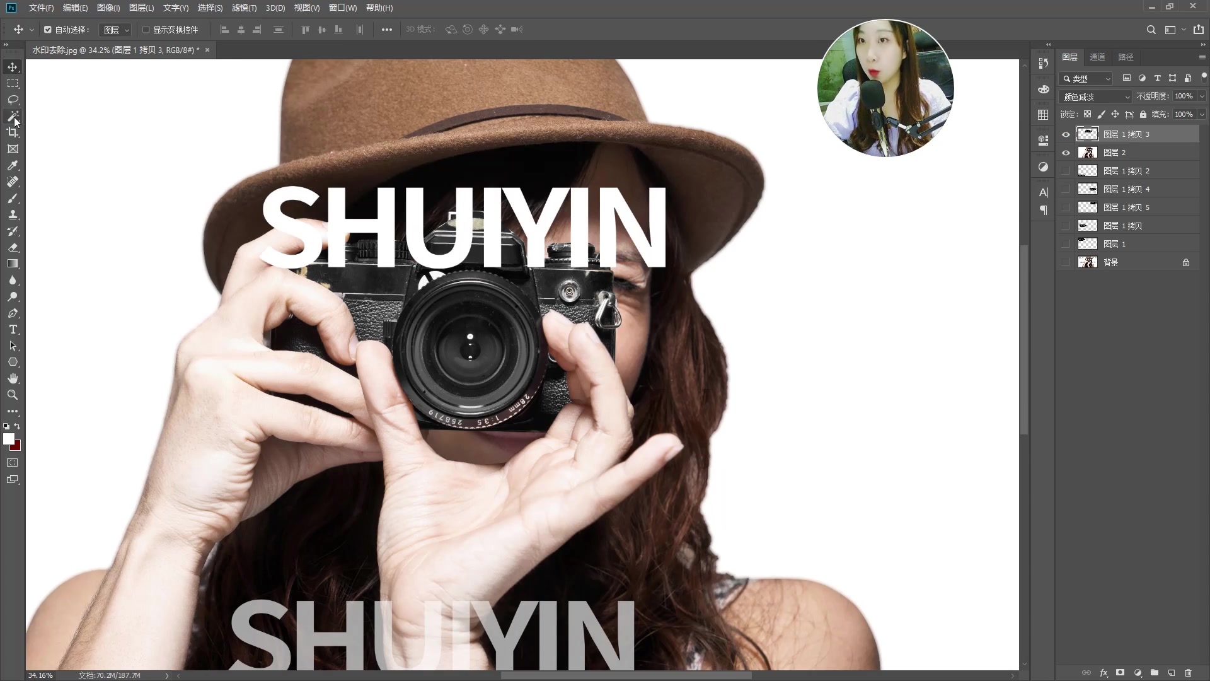
Task: Uncheck the auto-select checkbox
Action: [x=48, y=30]
